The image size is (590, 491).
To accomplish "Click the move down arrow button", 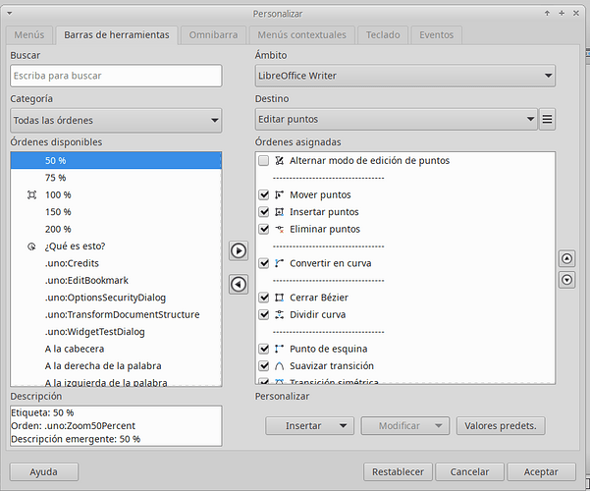I will 566,280.
